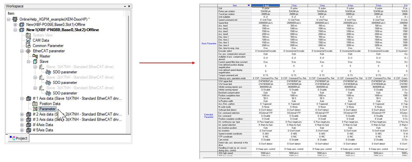Select the CAM Data tree item
This screenshot has height=162, width=412.
[x=41, y=40]
